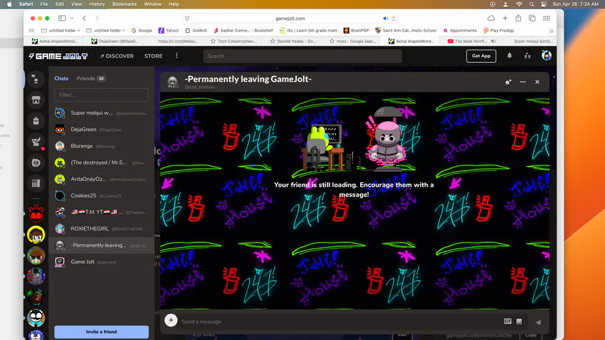Viewport: 605px width, 340px height.
Task: Switch to Toon Catastrophes browser tab
Action: (x=233, y=41)
